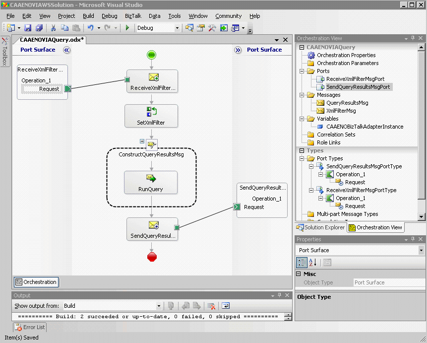Toggle auto hide pin on Properties panel

(413, 239)
